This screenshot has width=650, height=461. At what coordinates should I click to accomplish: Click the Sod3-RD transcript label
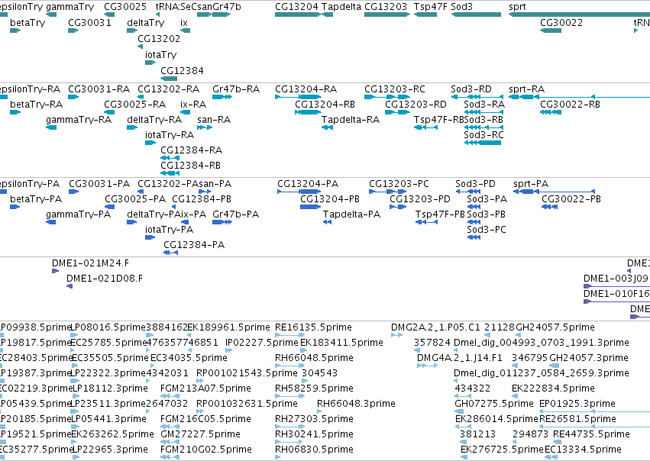click(471, 89)
